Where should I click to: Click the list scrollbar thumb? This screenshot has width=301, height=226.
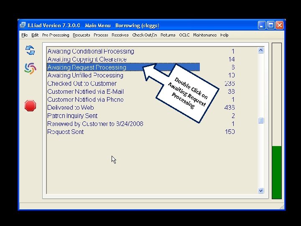261,121
